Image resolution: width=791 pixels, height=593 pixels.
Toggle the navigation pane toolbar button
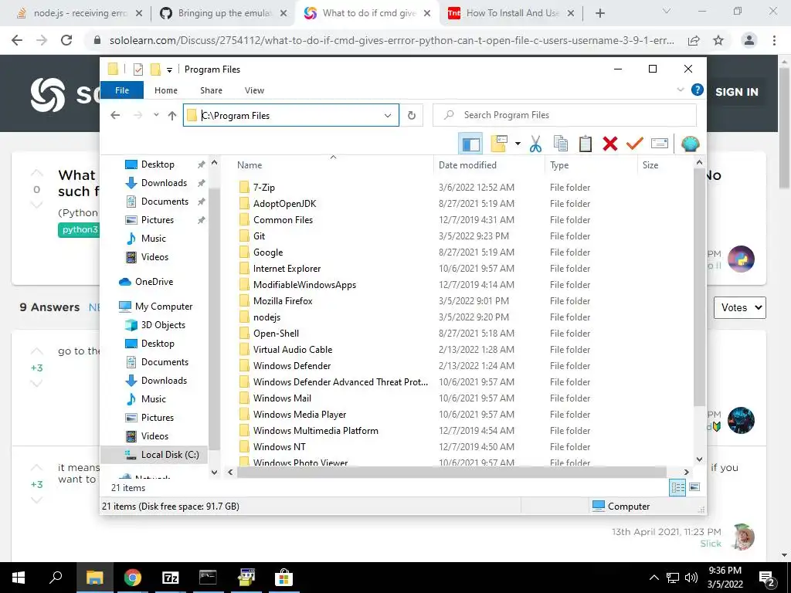tap(470, 144)
